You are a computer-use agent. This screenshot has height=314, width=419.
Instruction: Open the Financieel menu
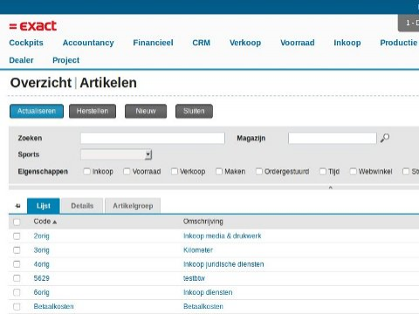(x=153, y=43)
